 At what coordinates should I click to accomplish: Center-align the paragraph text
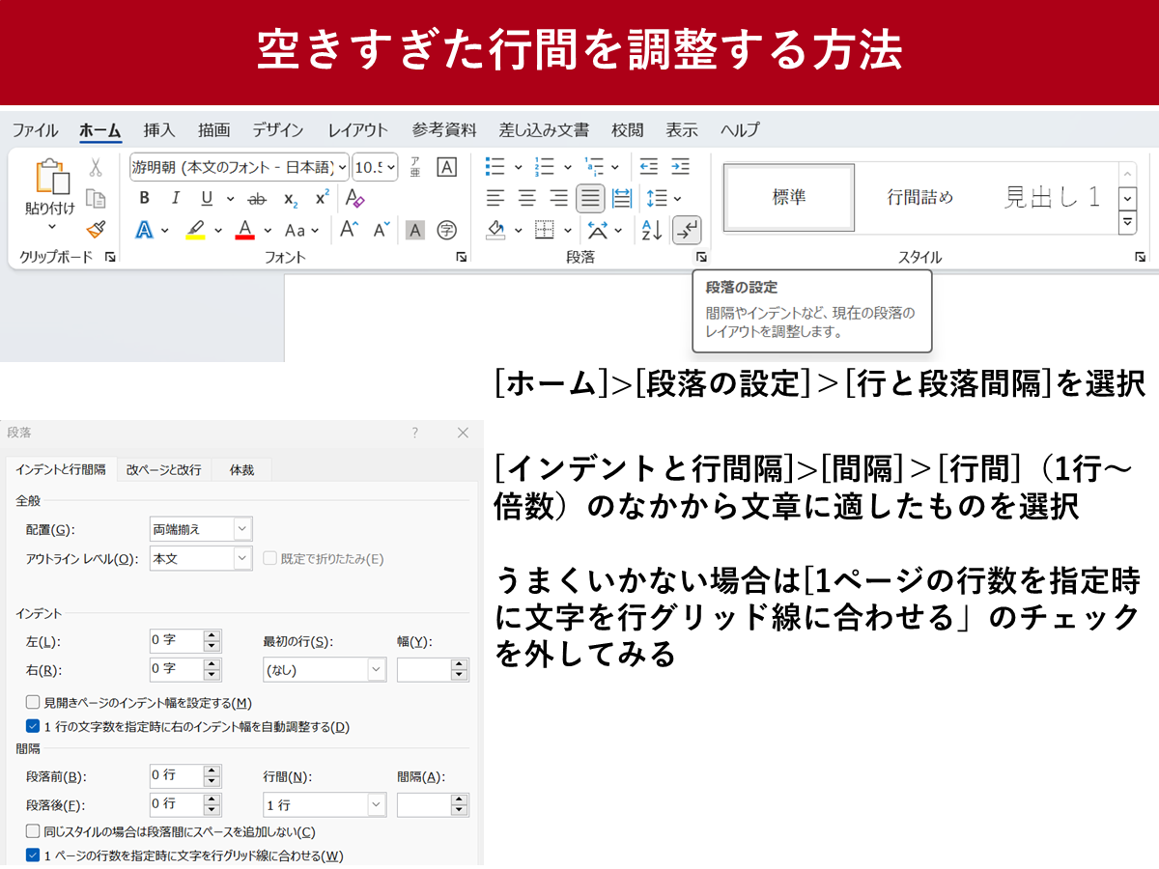click(x=526, y=199)
